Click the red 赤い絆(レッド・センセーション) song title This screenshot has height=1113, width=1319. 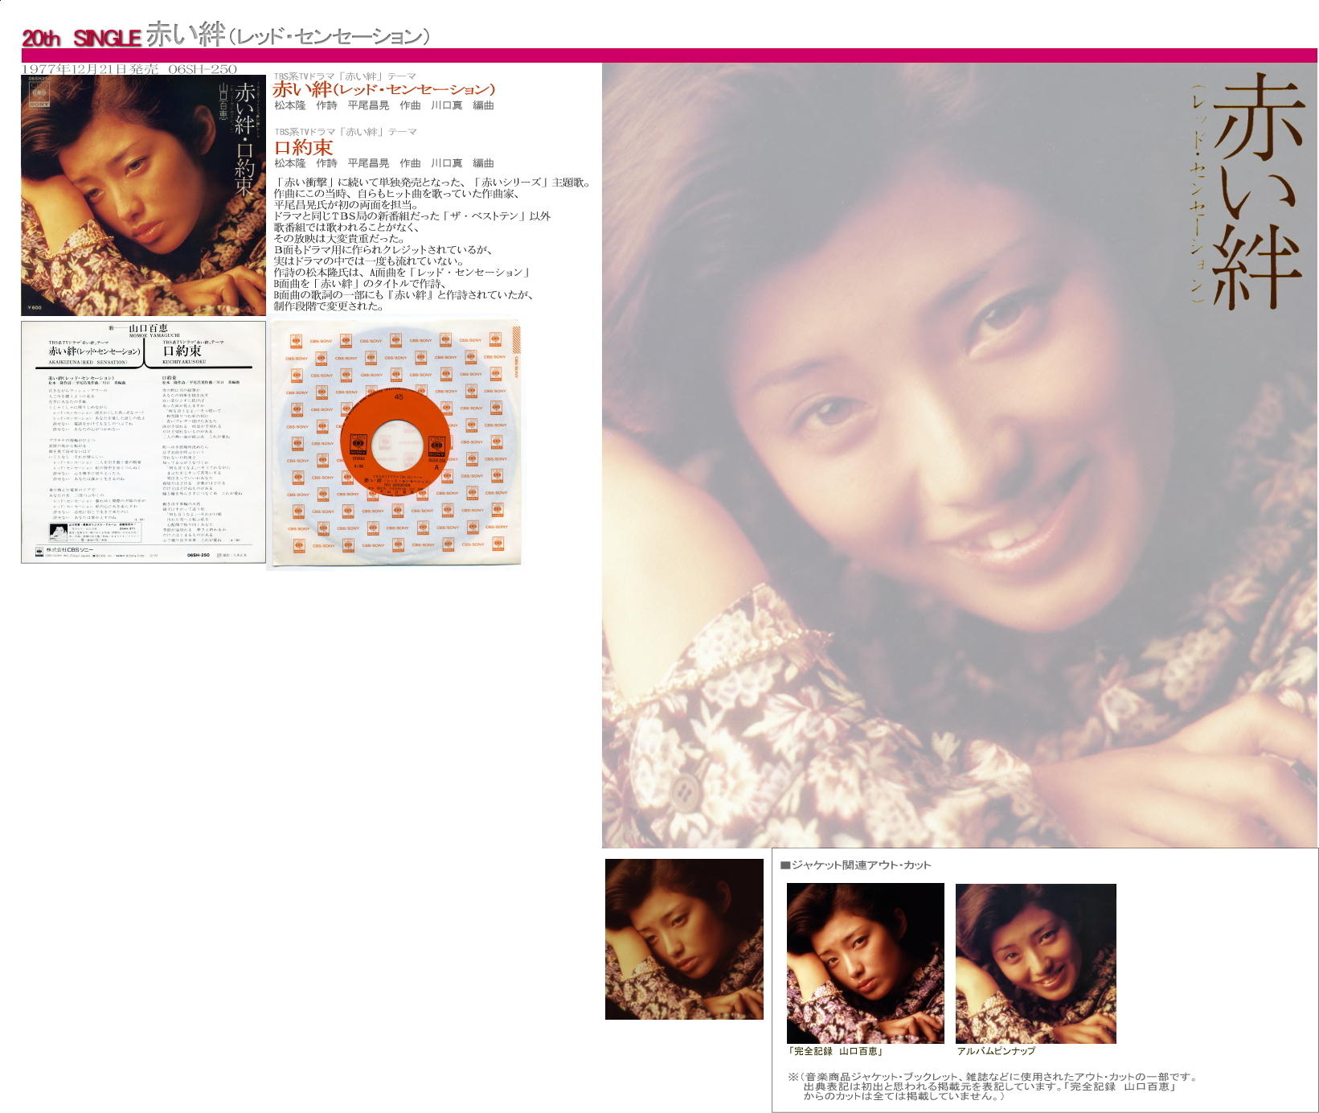click(383, 89)
